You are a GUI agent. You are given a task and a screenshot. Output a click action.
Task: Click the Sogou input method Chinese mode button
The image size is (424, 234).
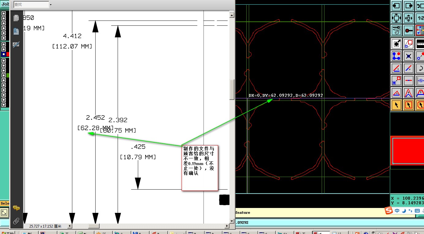click(397, 211)
